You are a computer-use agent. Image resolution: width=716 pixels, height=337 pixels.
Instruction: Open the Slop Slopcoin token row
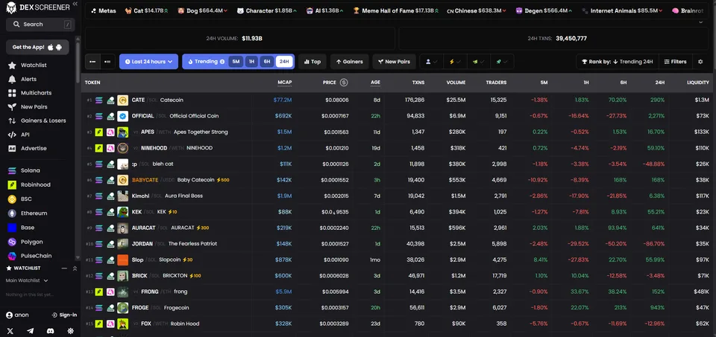pyautogui.click(x=397, y=260)
